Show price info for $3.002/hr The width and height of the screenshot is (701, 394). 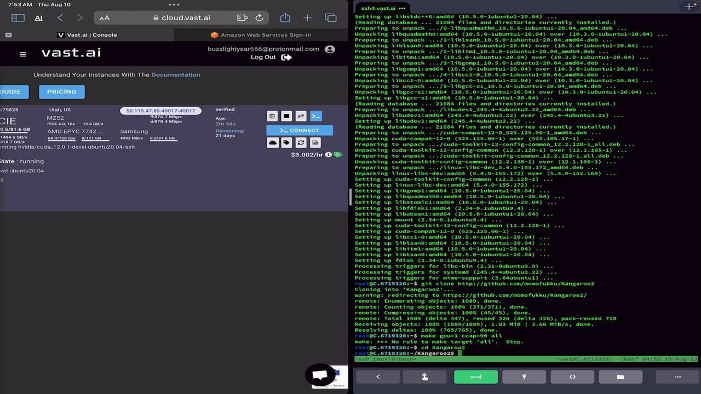329,155
